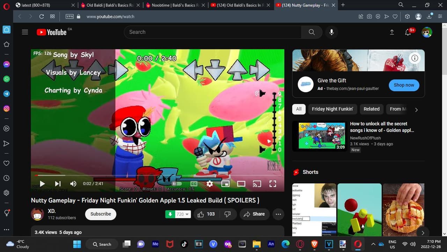447x252 pixels.
Task: Click the YouTube search magnifier button
Action: pyautogui.click(x=312, y=32)
